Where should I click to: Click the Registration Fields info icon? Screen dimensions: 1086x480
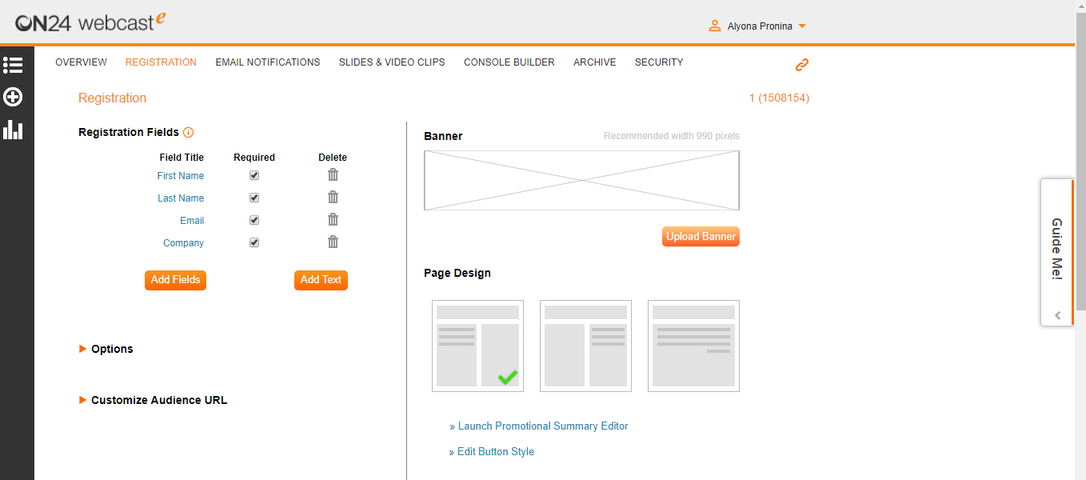[x=189, y=133]
